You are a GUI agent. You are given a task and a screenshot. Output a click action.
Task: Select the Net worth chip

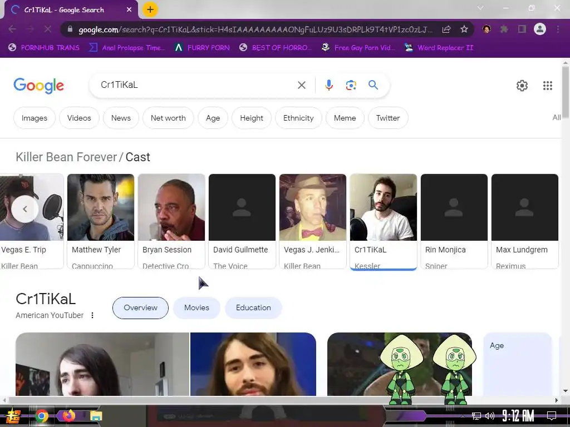168,118
